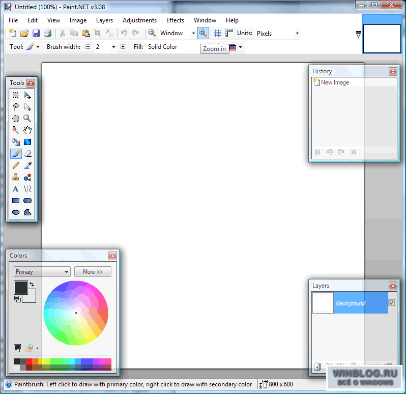
Task: Toggle the pixel grid icon
Action: pos(218,33)
